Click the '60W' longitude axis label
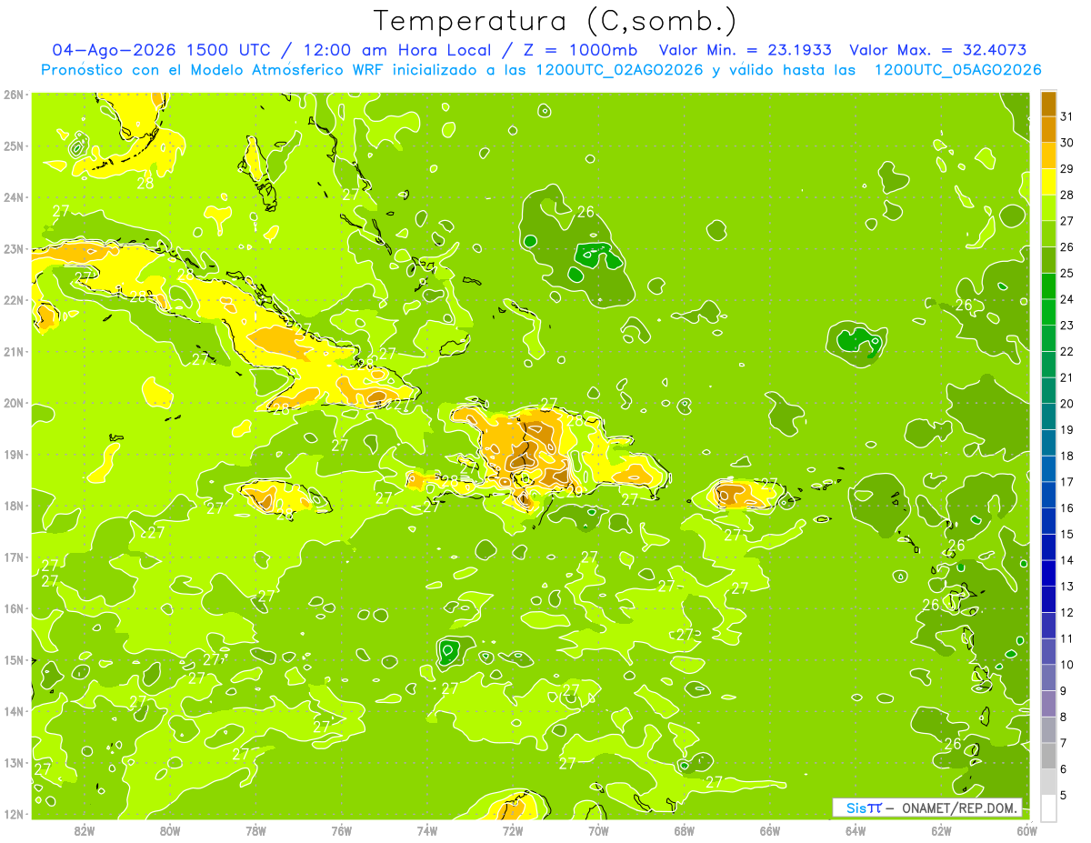 point(1026,831)
